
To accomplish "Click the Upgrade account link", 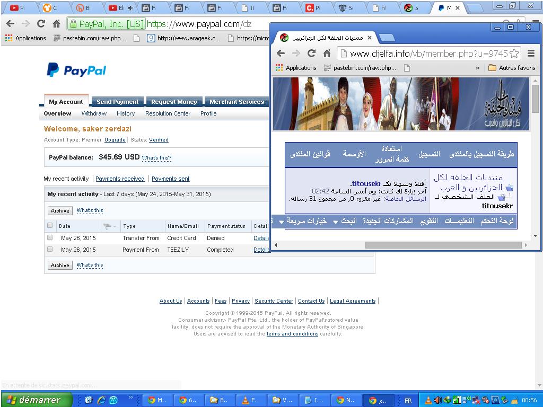I will tap(115, 140).
